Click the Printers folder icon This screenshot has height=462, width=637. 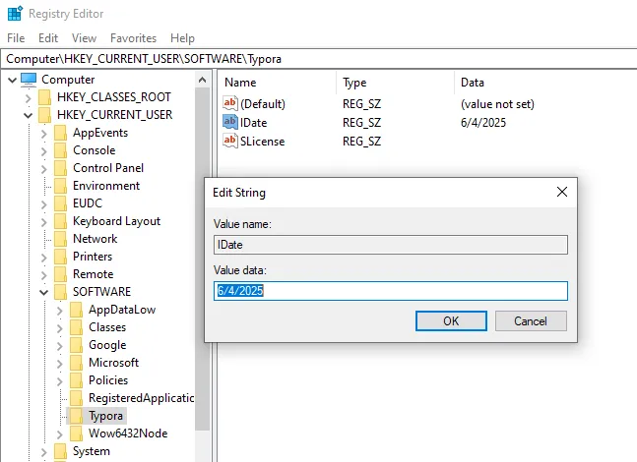(60, 257)
